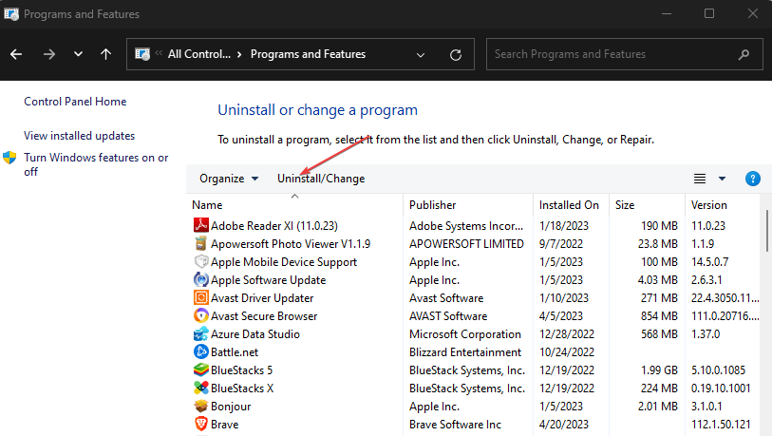Select the Avast Secure Browser icon

click(x=200, y=316)
